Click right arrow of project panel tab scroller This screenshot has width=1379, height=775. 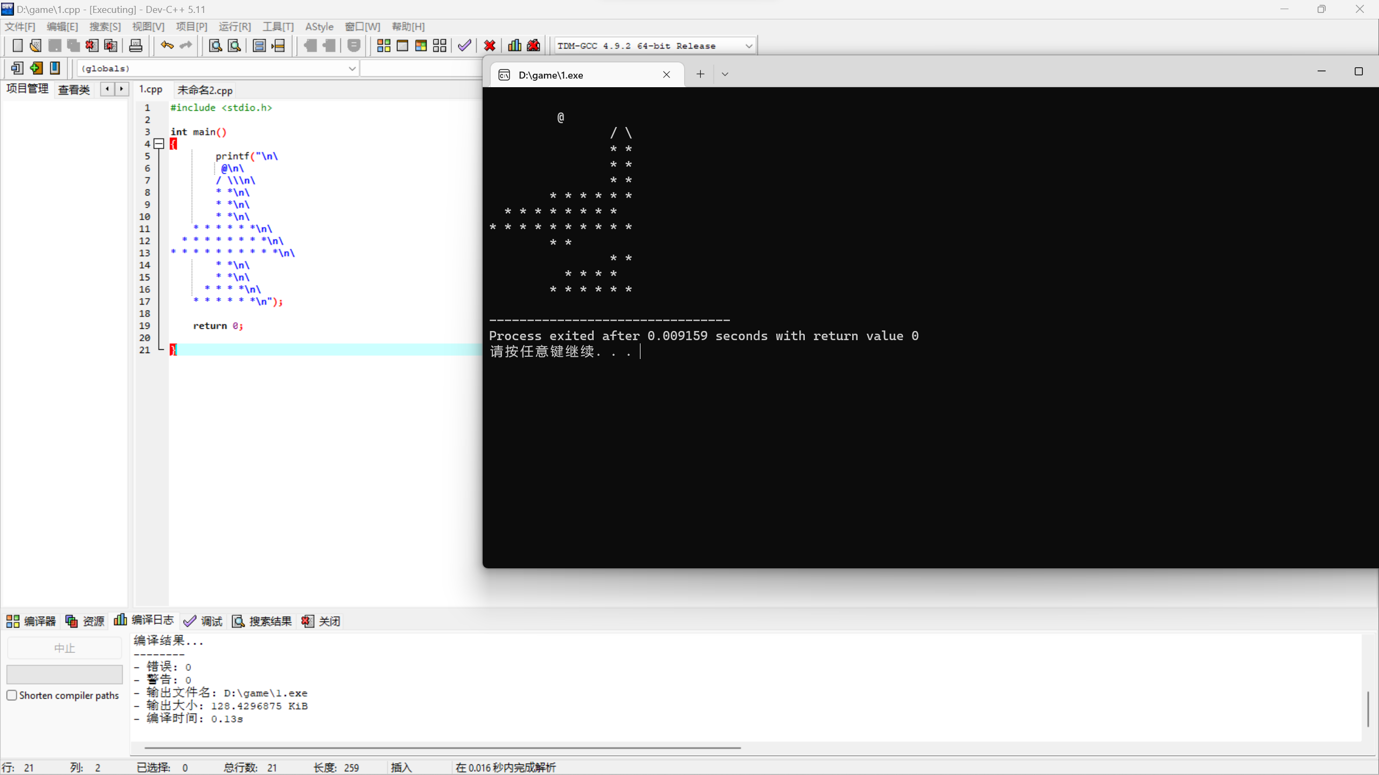[x=122, y=89]
